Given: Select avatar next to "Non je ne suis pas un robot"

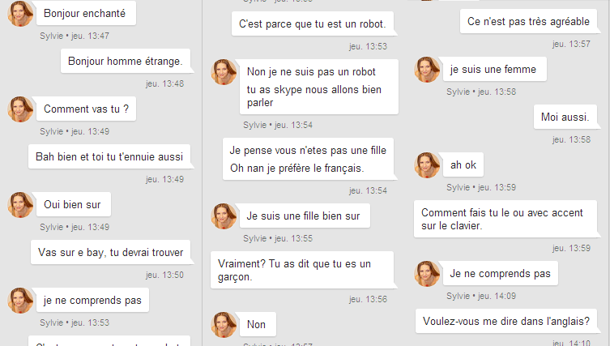Looking at the screenshot, I should [224, 72].
